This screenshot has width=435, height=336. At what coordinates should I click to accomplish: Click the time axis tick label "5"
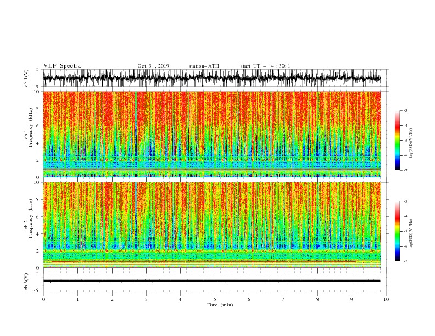[x=215, y=299]
